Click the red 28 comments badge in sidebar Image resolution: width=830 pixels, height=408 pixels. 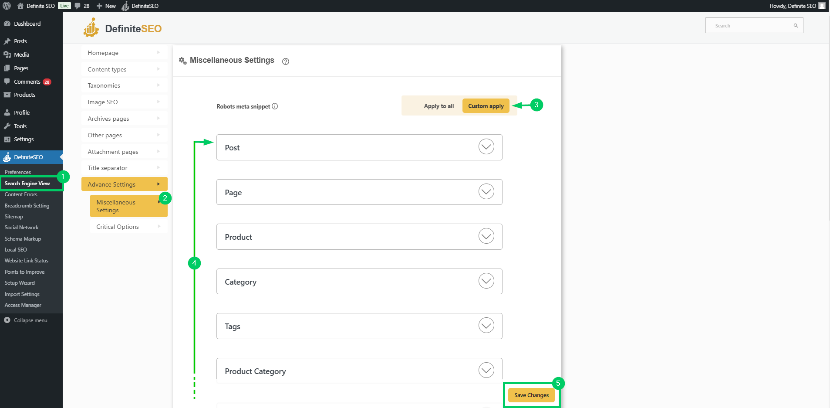coord(47,82)
